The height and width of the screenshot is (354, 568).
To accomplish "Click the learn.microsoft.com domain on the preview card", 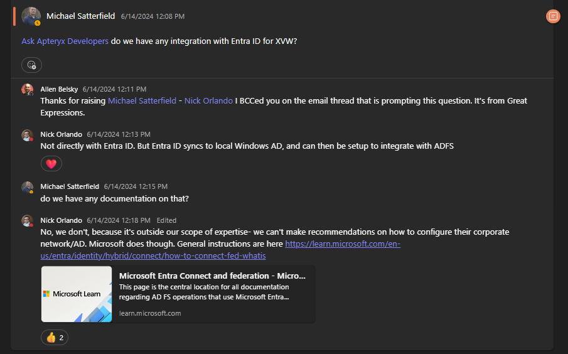I will click(x=150, y=313).
